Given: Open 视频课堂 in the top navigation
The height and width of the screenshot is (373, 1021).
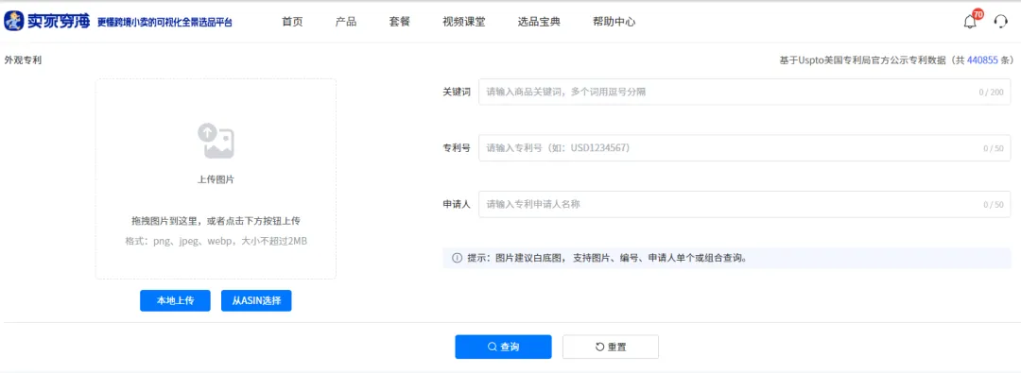Looking at the screenshot, I should (463, 22).
